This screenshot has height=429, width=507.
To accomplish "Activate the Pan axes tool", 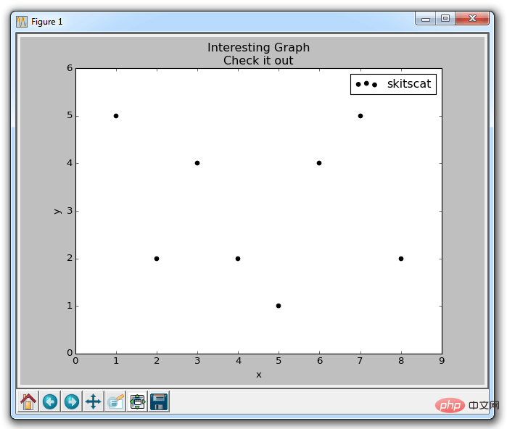I will (93, 401).
